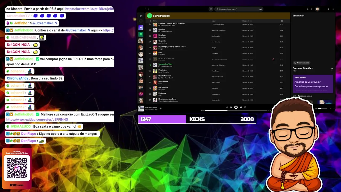Viewport: 341px width, 192px height.
Task: Adjust the volume slider
Action: point(322,109)
